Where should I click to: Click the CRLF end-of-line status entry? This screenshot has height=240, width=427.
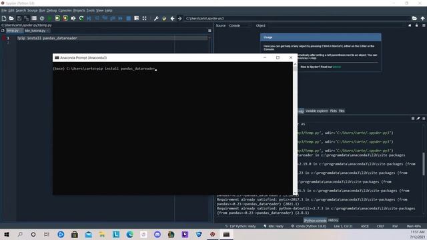click(380, 226)
